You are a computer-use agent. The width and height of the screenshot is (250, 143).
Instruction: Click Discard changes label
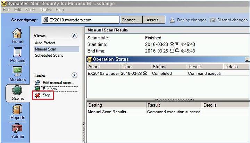click(232, 20)
